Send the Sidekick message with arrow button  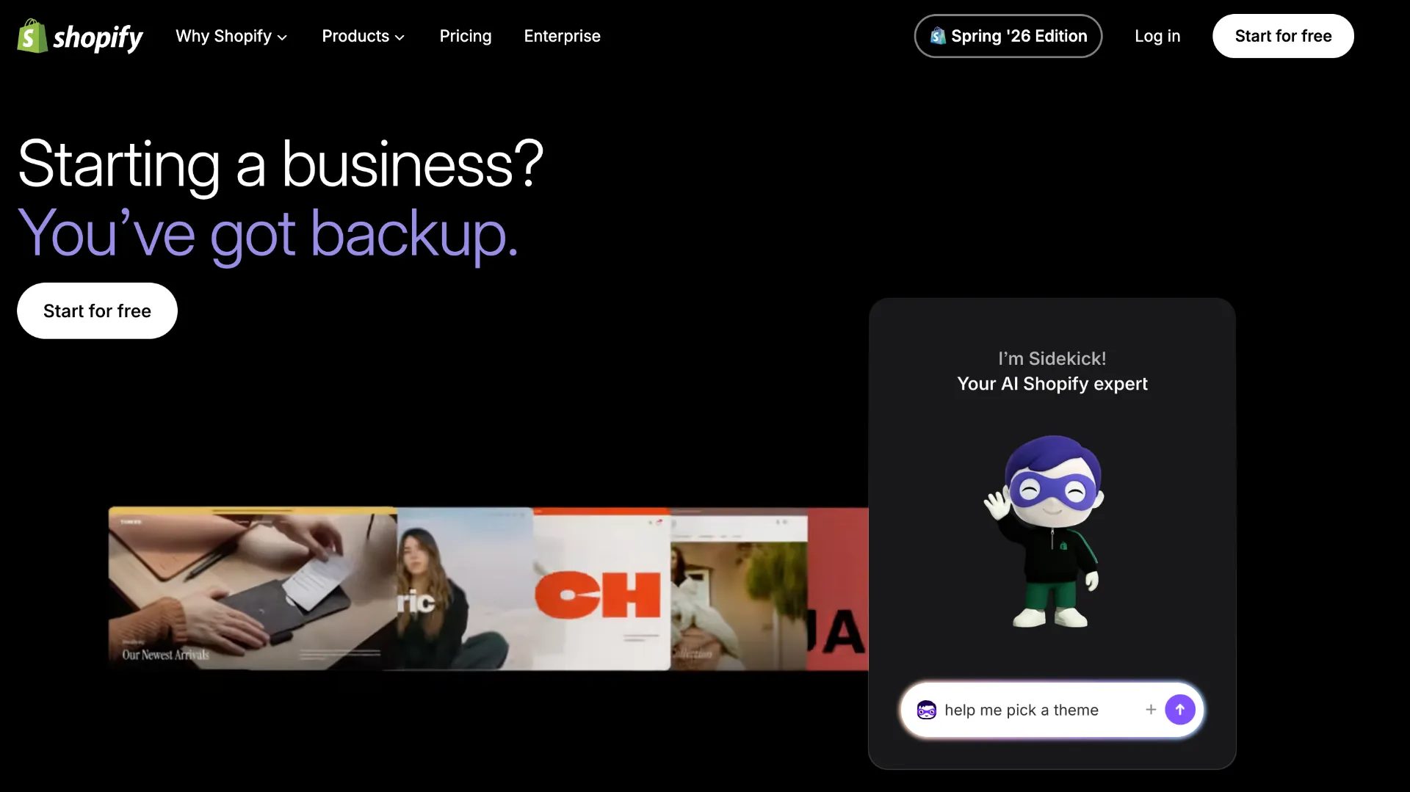point(1180,710)
